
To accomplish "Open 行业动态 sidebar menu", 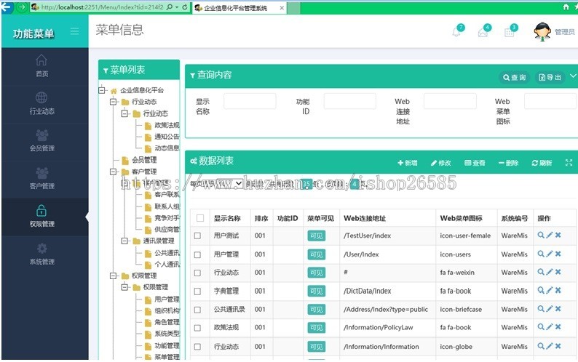I will pos(41,104).
